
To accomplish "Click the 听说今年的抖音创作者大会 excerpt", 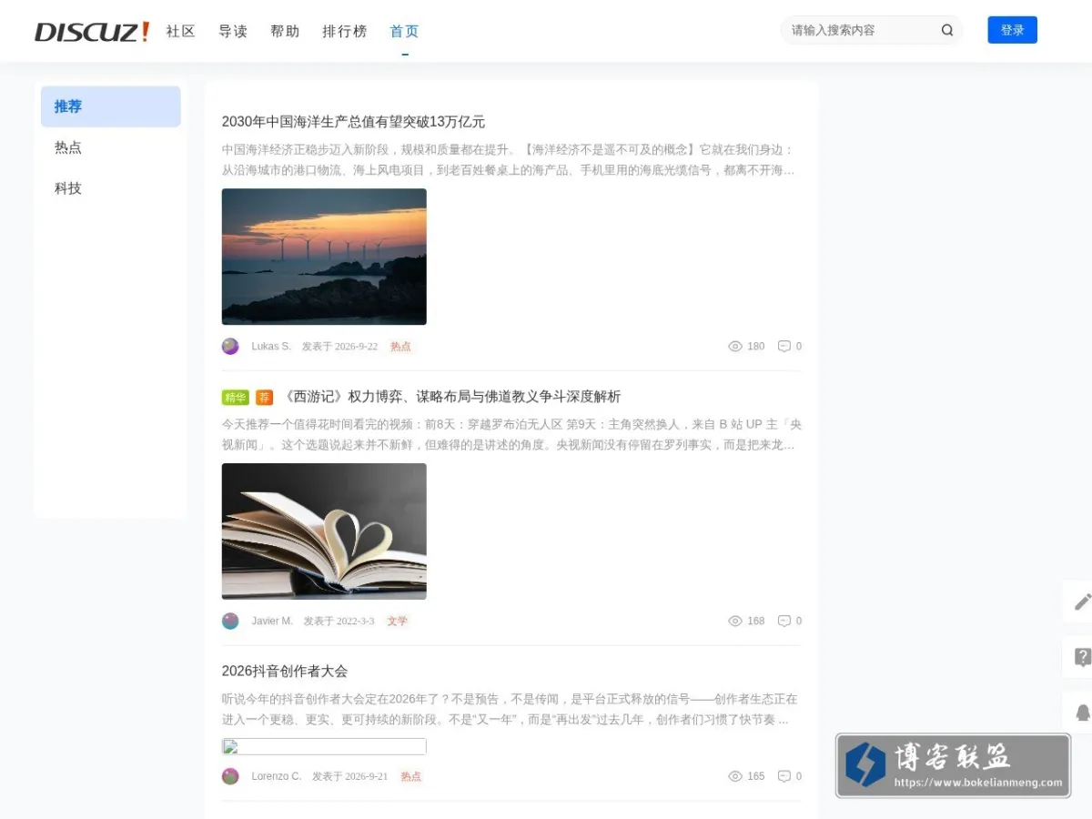I will (x=511, y=710).
